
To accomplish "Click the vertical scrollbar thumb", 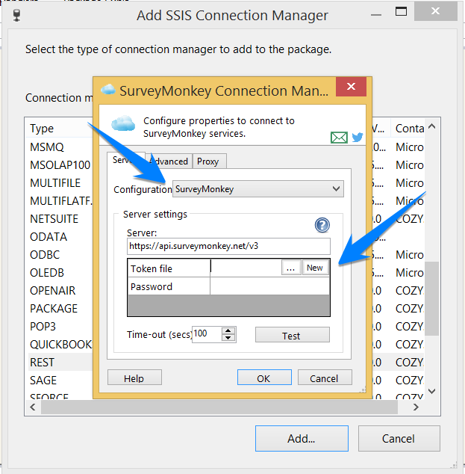I will tap(432, 298).
